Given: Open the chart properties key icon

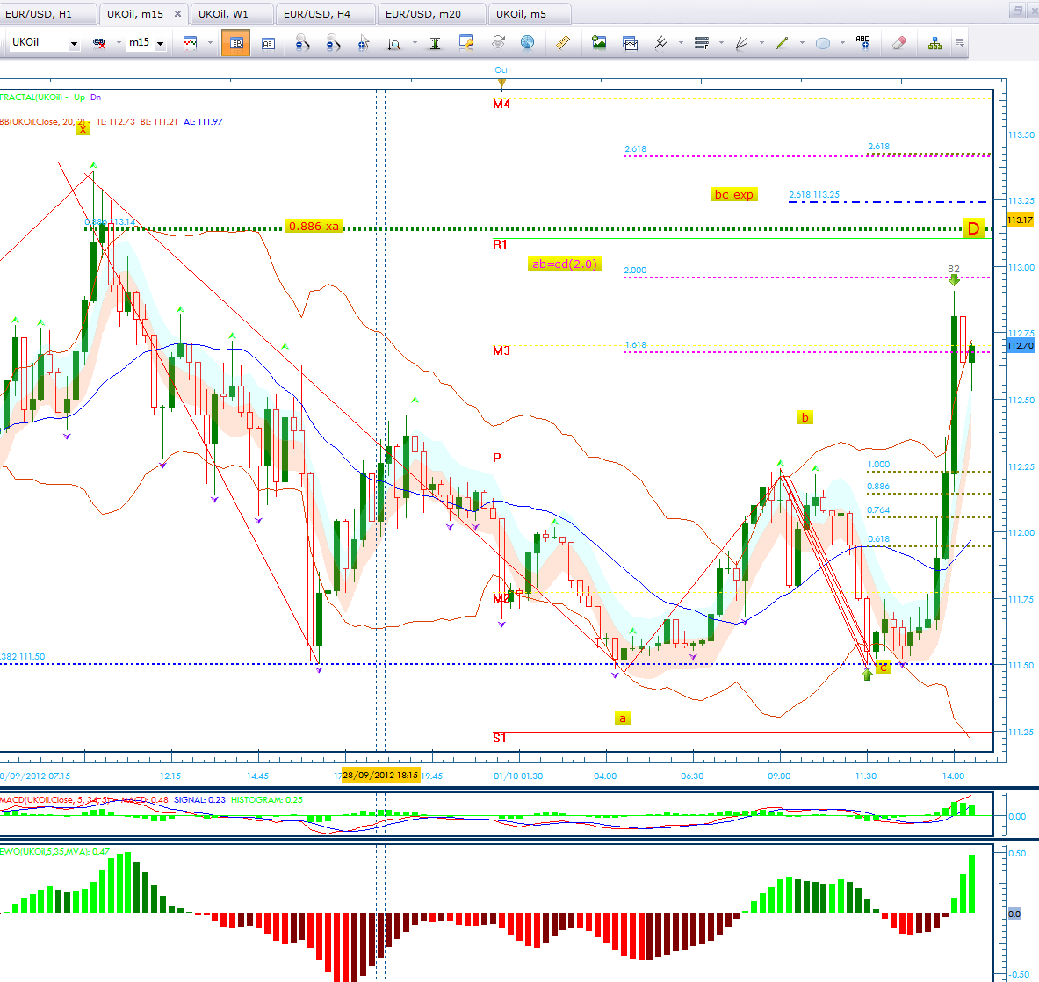Looking at the screenshot, I should (466, 43).
